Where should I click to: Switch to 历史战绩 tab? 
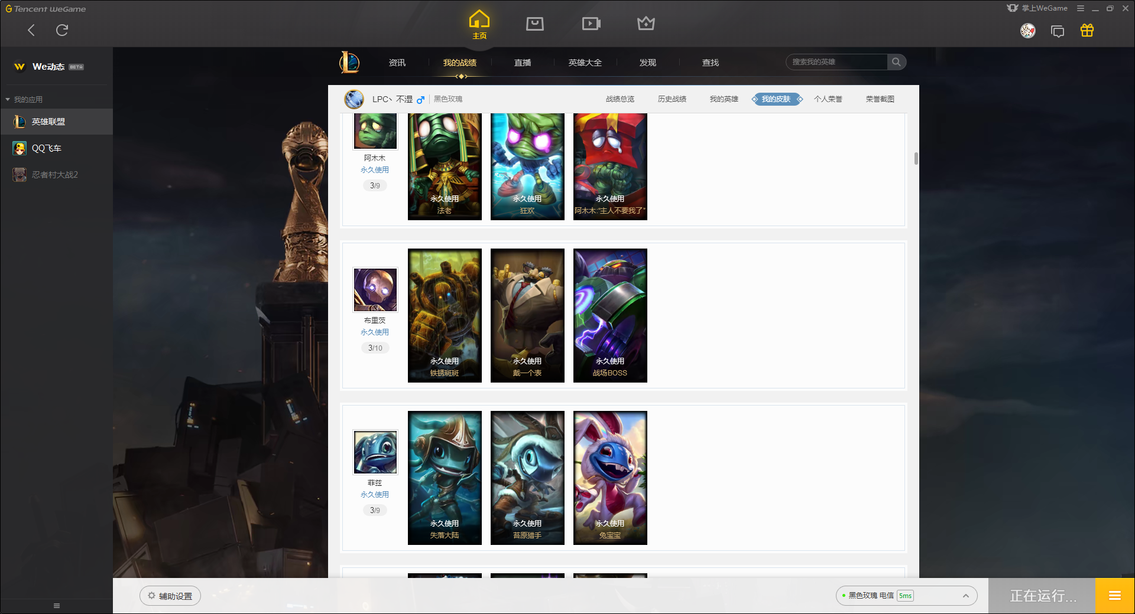pyautogui.click(x=672, y=99)
